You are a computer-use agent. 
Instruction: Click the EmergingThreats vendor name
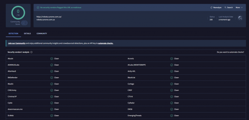point(135,115)
